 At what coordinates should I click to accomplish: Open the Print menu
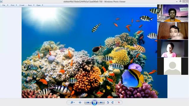pyautogui.click(x=12, y=5)
